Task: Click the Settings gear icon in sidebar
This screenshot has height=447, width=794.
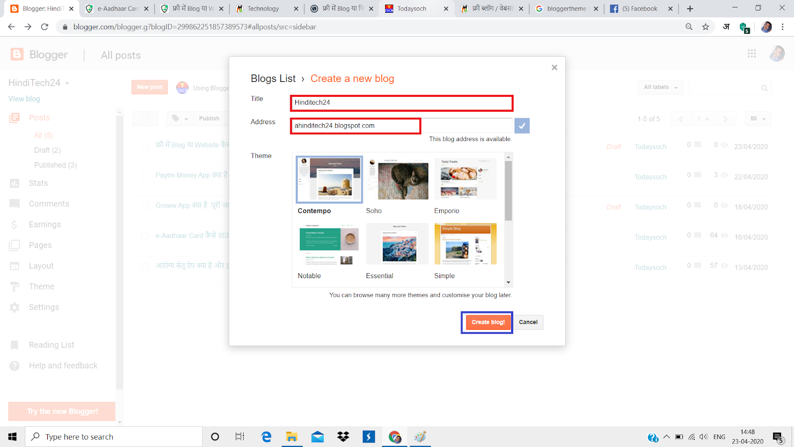Action: (x=14, y=307)
